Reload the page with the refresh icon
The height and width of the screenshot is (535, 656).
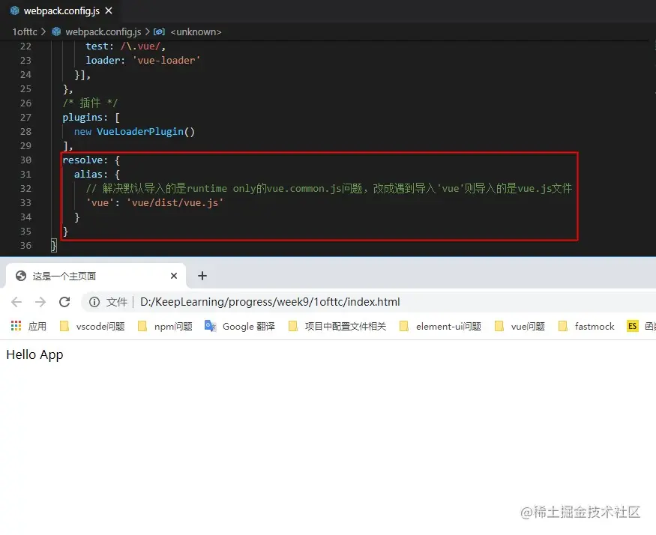64,302
